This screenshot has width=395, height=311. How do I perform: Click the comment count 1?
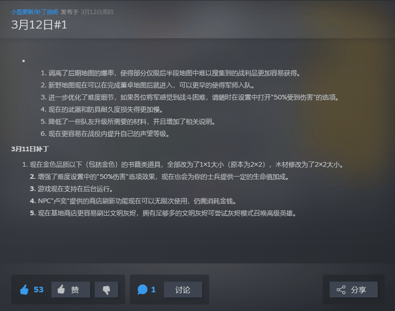(x=153, y=290)
